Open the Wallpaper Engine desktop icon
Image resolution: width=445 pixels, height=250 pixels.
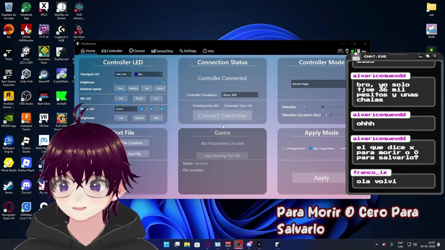[9, 144]
